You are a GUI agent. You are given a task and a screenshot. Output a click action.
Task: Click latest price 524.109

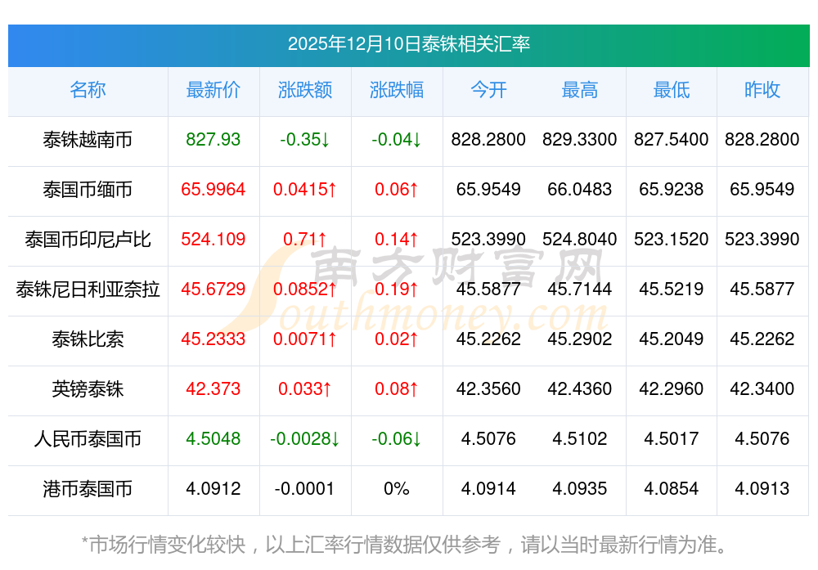(x=213, y=240)
